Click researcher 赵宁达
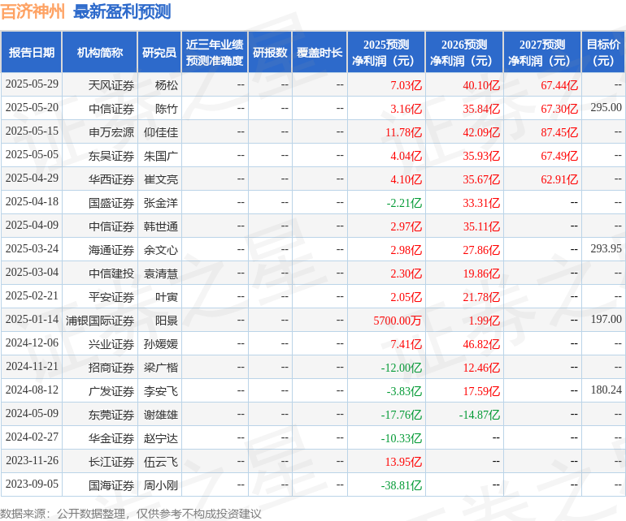The image size is (626, 521). tap(161, 437)
